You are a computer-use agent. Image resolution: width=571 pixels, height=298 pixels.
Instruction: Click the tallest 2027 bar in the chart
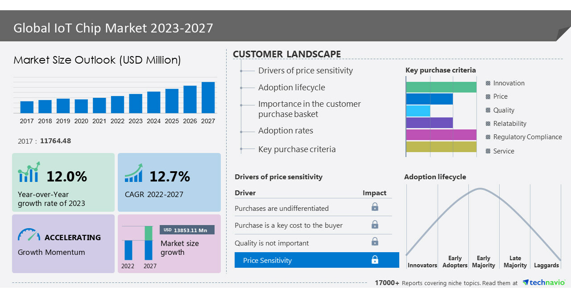pos(208,97)
